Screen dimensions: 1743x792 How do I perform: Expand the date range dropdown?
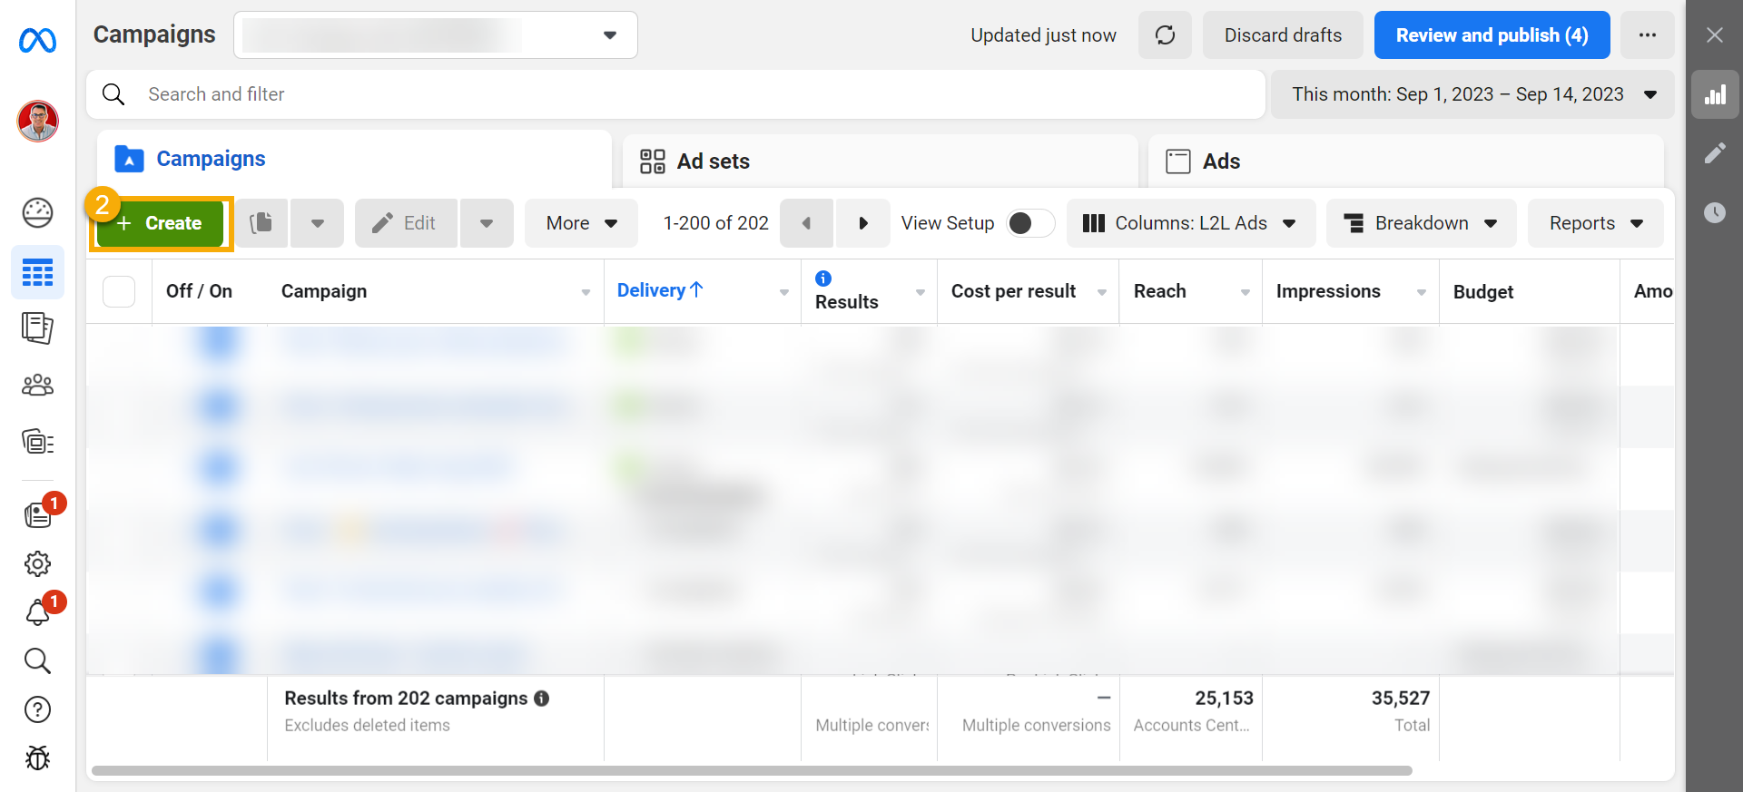tap(1472, 94)
